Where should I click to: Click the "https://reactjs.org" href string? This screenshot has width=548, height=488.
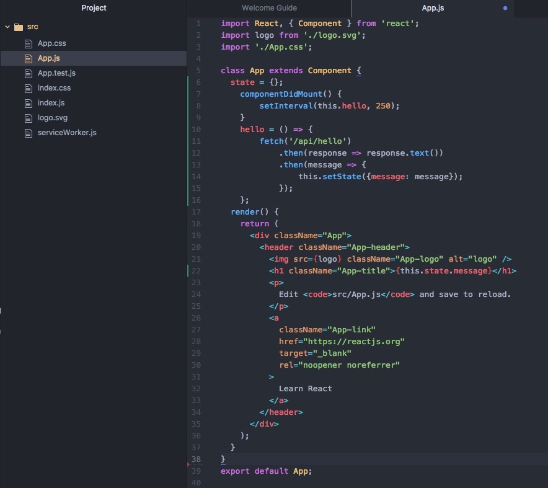click(x=354, y=342)
